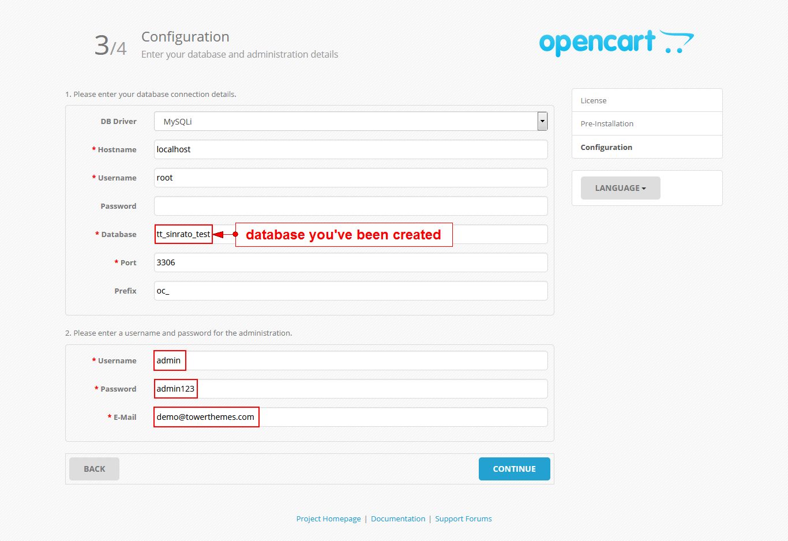Open the DB Driver dropdown arrow
The width and height of the screenshot is (788, 541).
[x=542, y=121]
